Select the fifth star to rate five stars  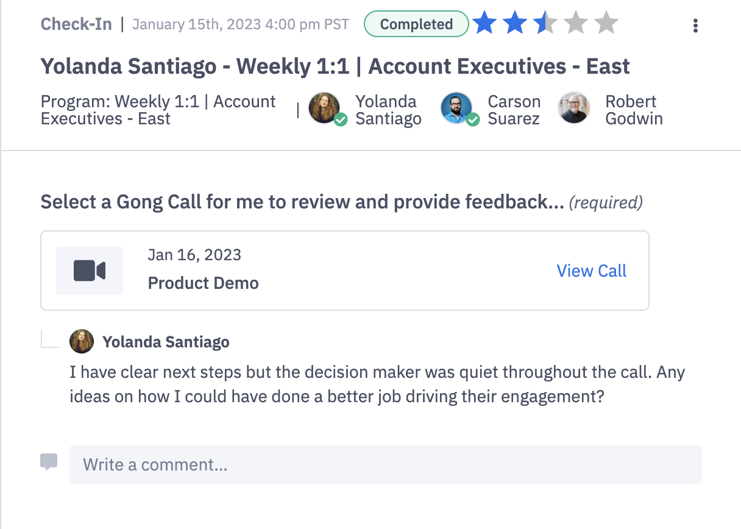tap(605, 23)
